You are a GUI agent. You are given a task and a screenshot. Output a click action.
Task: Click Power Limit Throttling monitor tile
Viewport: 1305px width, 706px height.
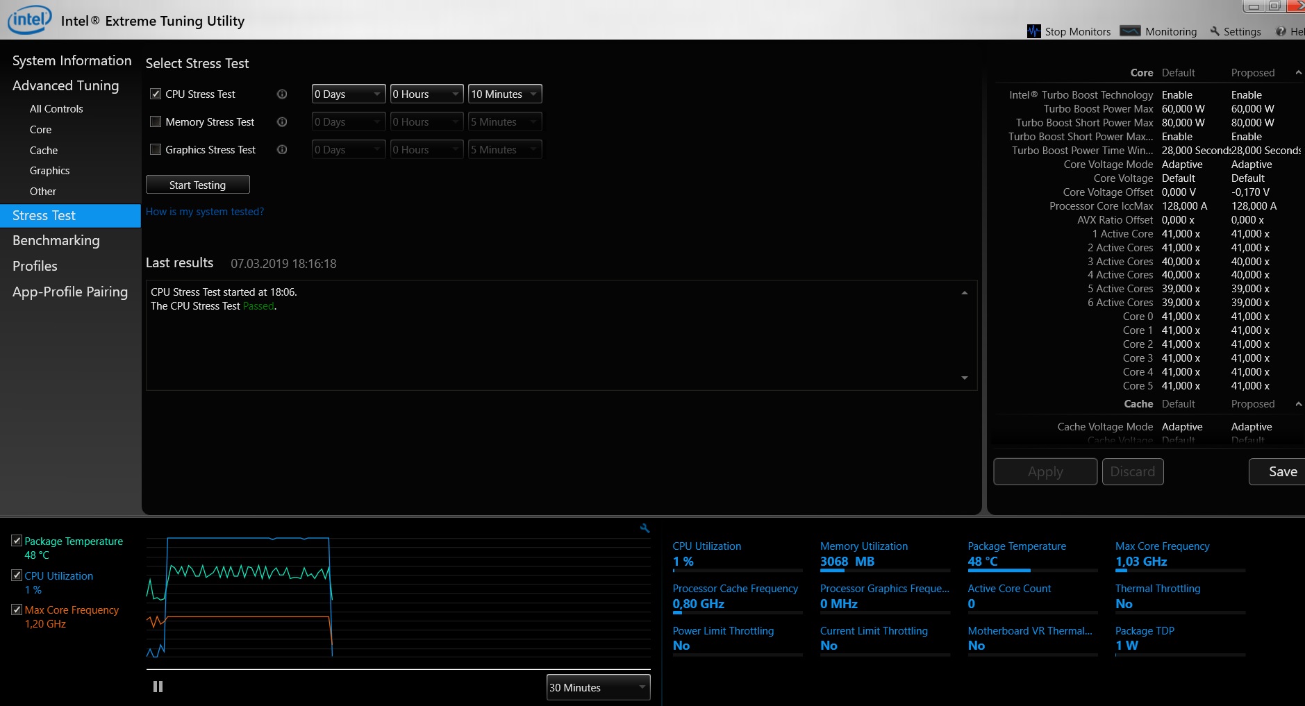click(x=738, y=640)
